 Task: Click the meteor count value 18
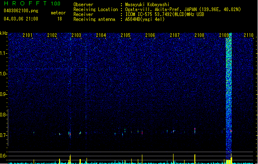coord(59,19)
